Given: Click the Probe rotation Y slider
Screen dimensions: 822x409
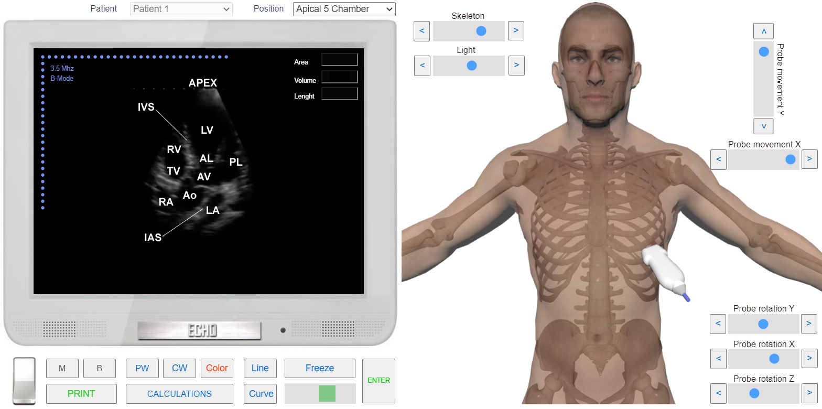Looking at the screenshot, I should coord(764,324).
